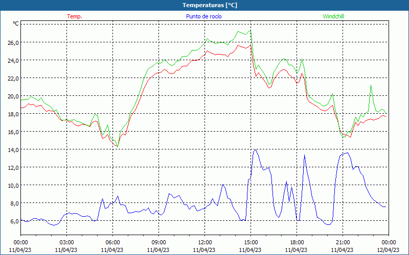Click the "06:00" x-axis time label

point(112,242)
